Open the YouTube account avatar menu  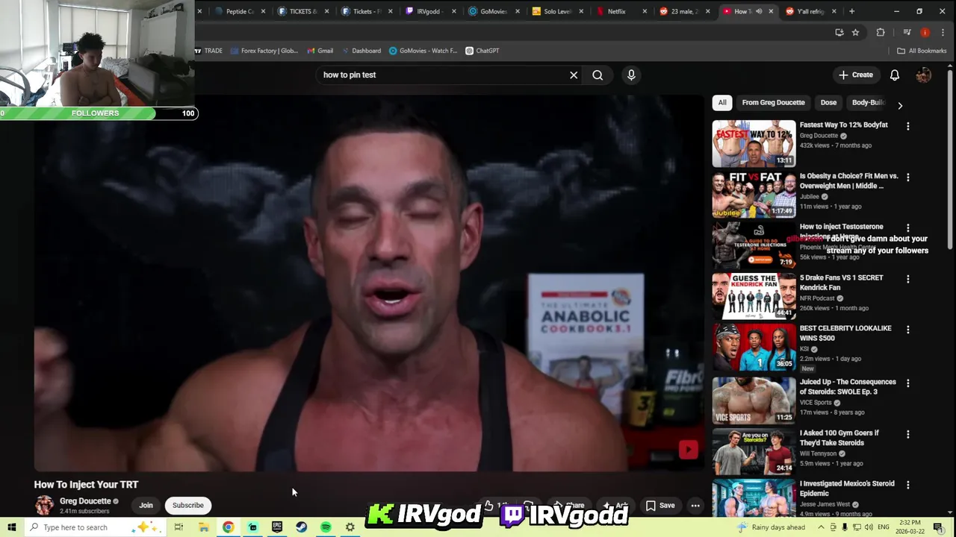click(x=924, y=75)
